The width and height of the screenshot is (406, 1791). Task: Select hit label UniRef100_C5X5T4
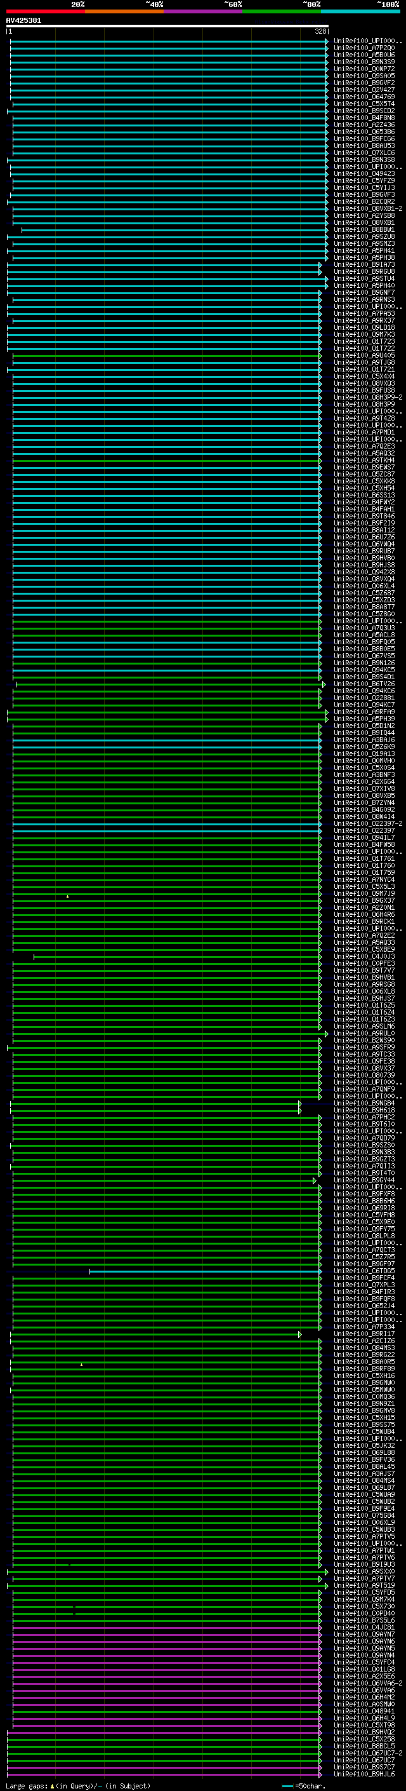click(x=364, y=104)
